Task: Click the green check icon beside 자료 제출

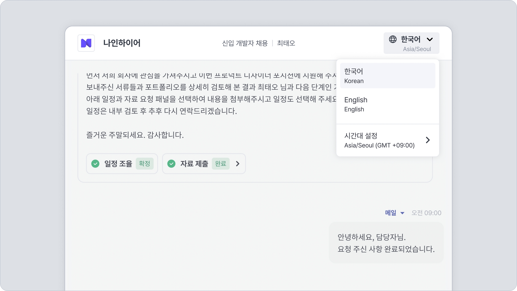Action: [171, 164]
